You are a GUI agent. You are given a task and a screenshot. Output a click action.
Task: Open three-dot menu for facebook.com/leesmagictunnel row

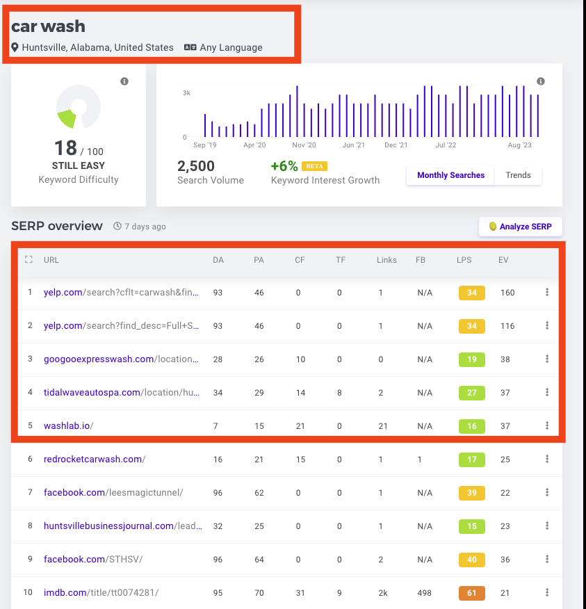tap(547, 492)
